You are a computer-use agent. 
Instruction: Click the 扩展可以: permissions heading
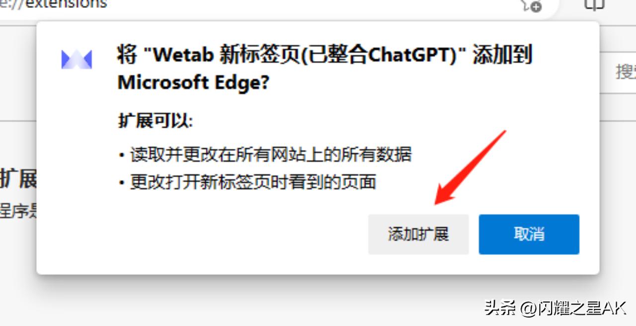click(x=155, y=121)
